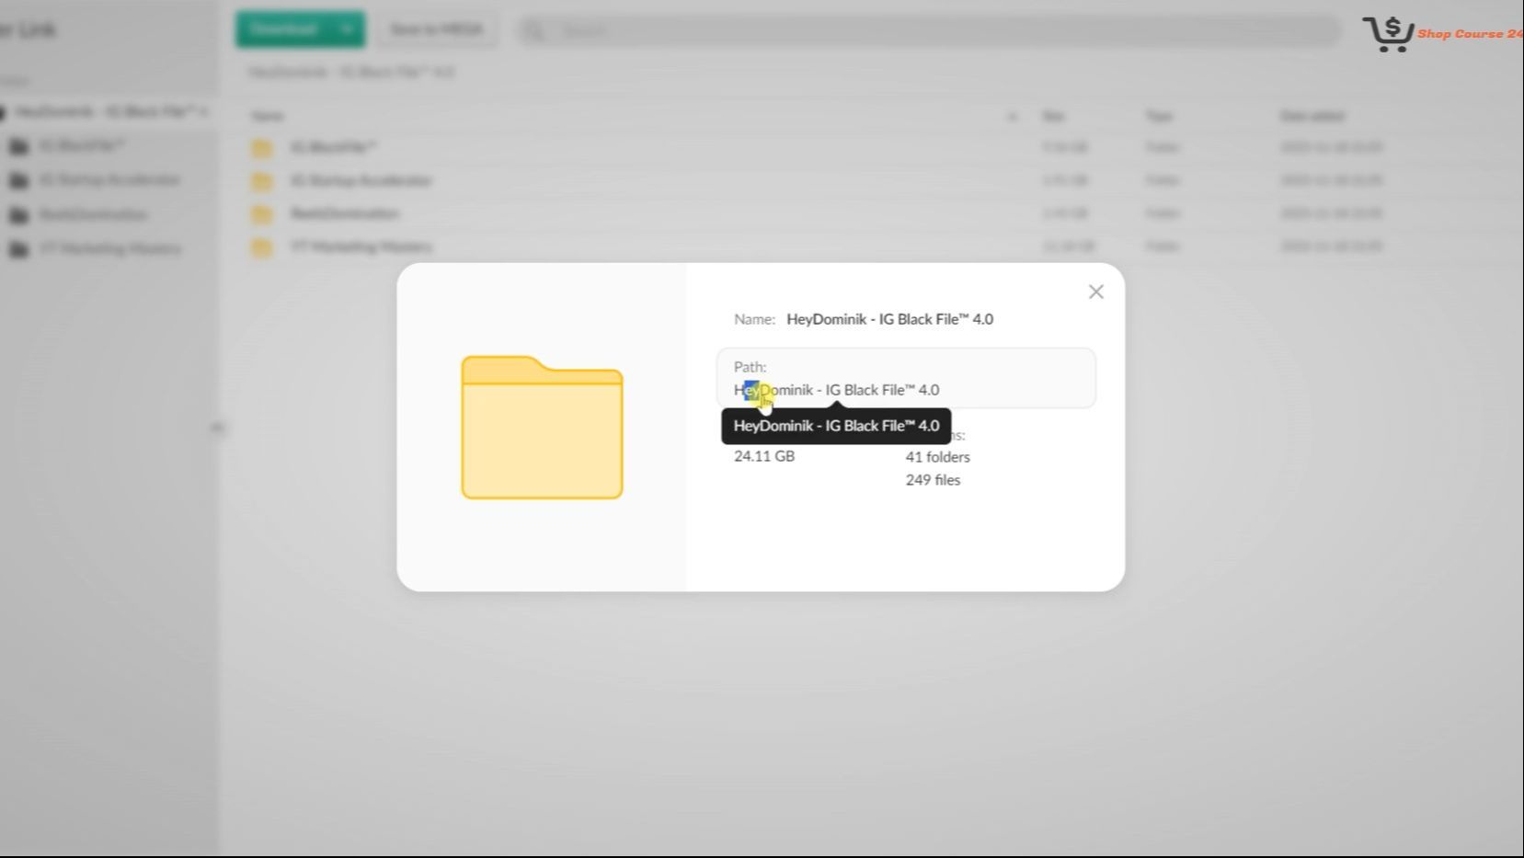Click the shopping cart dollar icon
This screenshot has height=858, width=1524.
point(1389,34)
